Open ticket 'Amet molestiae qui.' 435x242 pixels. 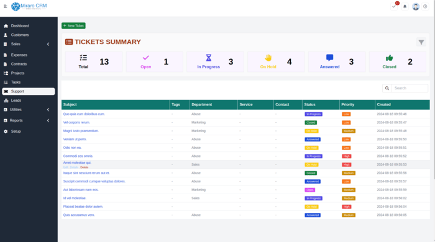click(x=77, y=163)
